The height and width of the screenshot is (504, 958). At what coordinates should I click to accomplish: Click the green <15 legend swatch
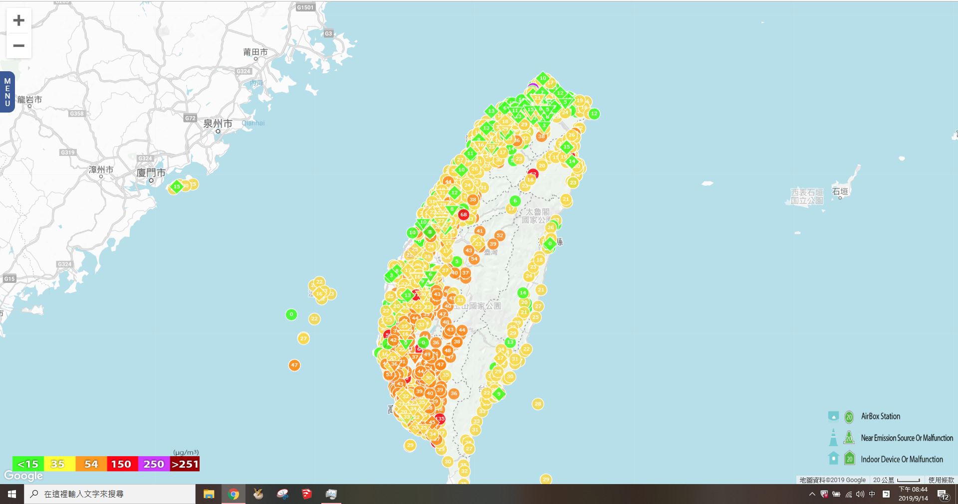pos(28,464)
